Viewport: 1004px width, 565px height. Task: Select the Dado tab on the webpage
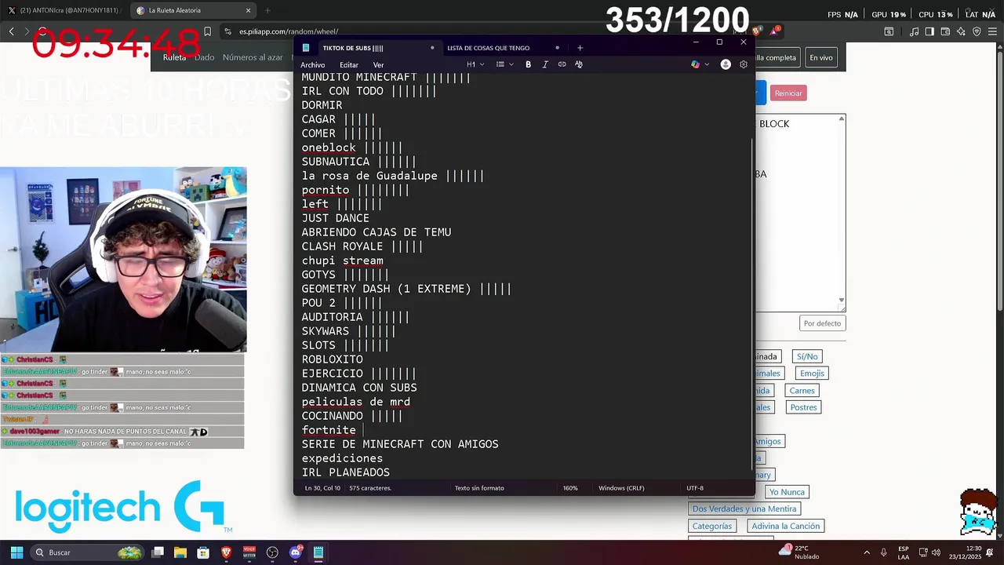pos(204,57)
